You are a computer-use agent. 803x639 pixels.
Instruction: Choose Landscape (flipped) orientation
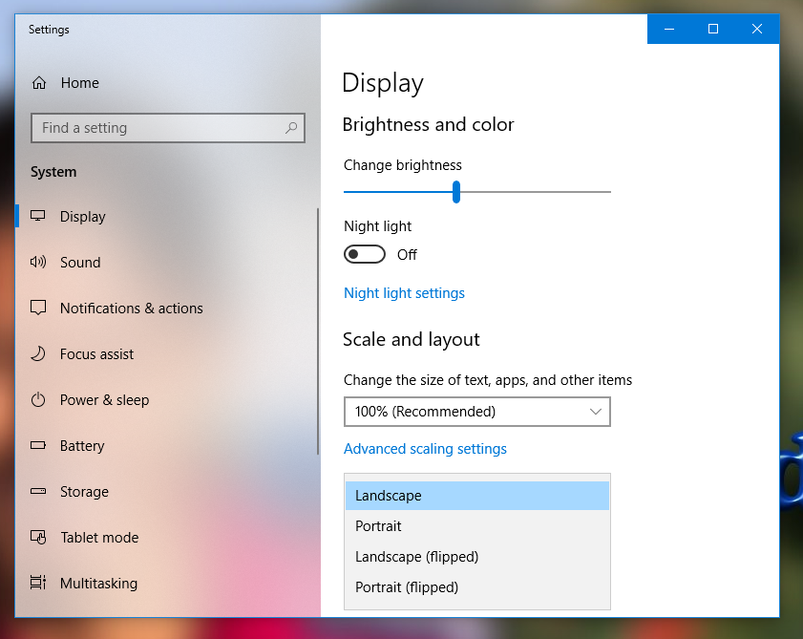point(477,557)
